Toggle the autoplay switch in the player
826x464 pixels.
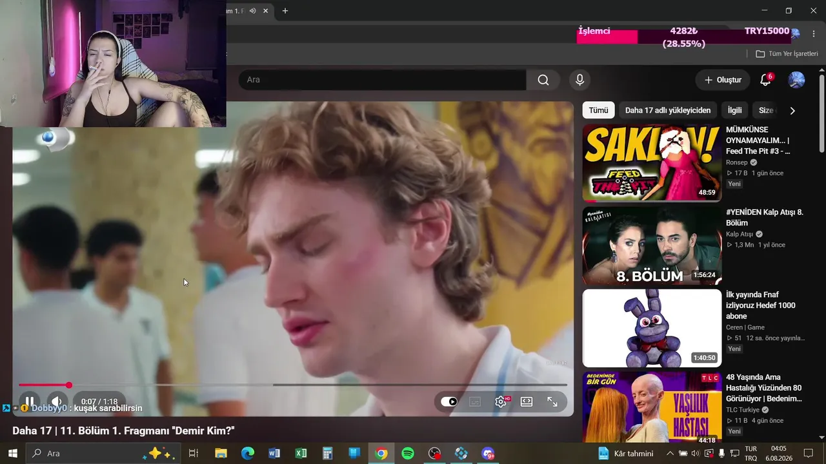[449, 401]
